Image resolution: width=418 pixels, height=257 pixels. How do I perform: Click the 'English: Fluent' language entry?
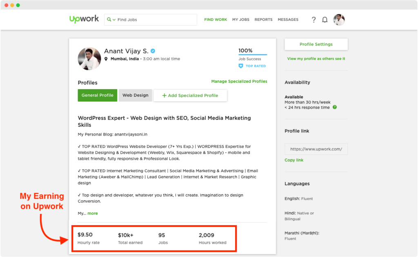[x=298, y=199]
